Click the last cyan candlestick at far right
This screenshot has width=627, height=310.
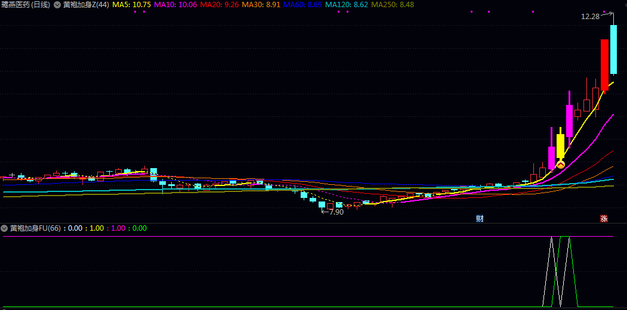pyautogui.click(x=613, y=49)
